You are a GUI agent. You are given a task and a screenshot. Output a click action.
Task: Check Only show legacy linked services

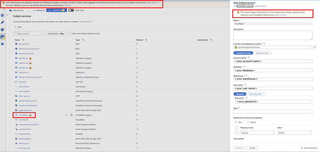tap(70, 34)
